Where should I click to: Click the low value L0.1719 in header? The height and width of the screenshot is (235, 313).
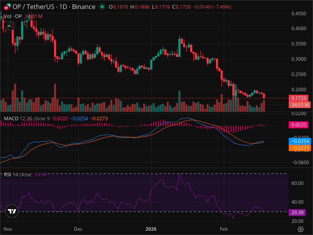click(x=161, y=7)
